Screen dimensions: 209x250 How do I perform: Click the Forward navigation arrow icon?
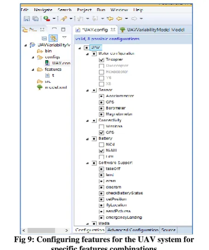point(134,19)
